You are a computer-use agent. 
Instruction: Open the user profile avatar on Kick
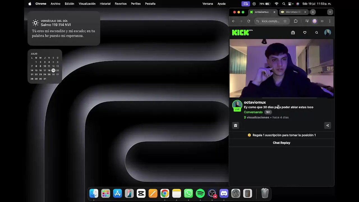(327, 33)
